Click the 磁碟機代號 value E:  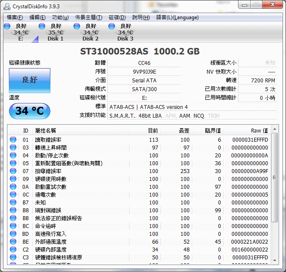click(144, 98)
